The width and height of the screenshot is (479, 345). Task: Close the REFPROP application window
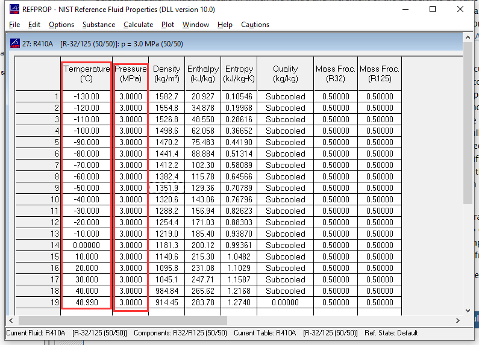tap(460, 10)
